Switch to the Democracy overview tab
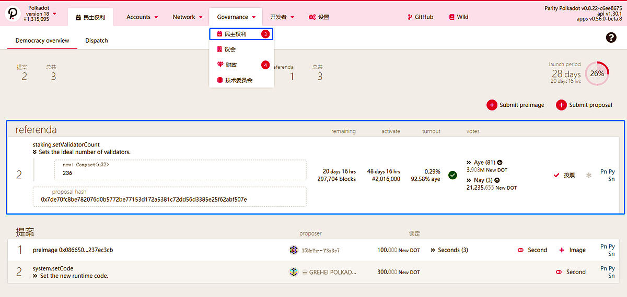 tap(42, 41)
